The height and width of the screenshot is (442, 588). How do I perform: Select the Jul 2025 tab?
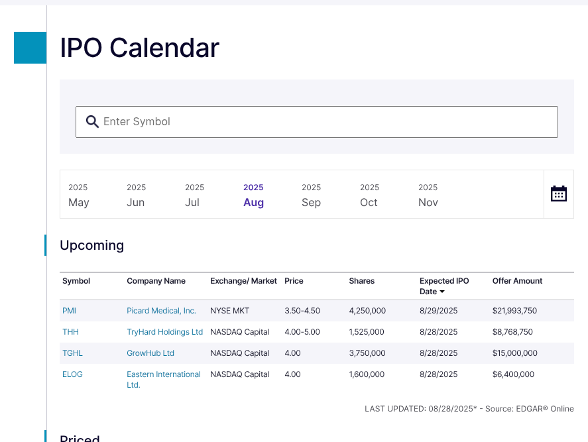click(194, 195)
